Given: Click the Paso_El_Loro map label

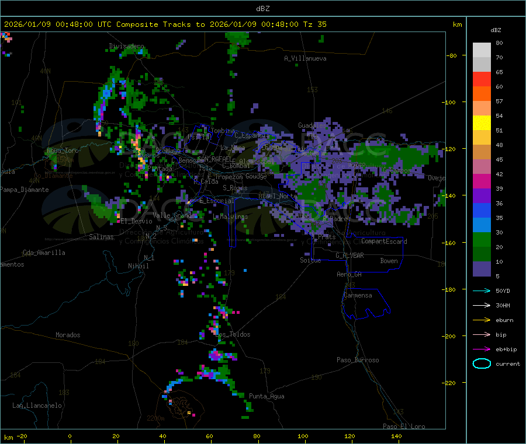Looking at the screenshot, I should click(404, 426).
